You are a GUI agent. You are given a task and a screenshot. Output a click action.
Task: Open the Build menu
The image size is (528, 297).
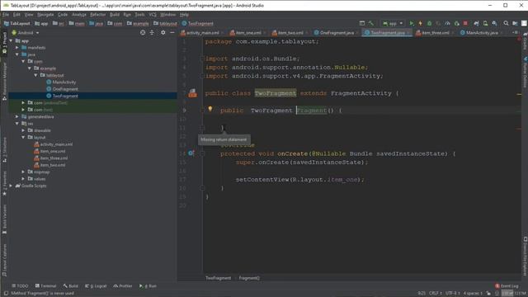point(115,15)
